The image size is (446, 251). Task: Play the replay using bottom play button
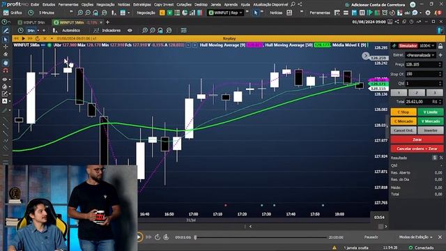pos(139,237)
